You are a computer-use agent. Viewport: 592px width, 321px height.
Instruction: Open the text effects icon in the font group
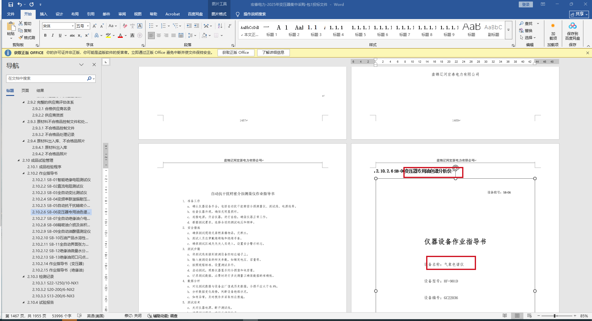pyautogui.click(x=97, y=35)
